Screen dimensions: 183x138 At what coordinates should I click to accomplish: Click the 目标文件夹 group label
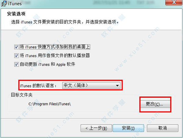[x=22, y=95]
